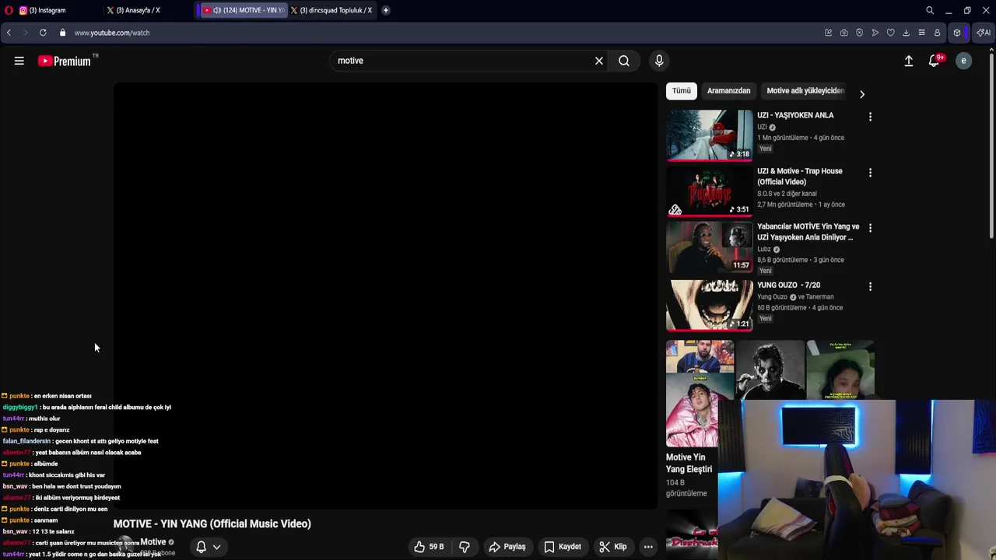Click the 'SOS ve 2 diğer kanal' text
Screen dimensions: 996x560
pyautogui.click(x=787, y=194)
